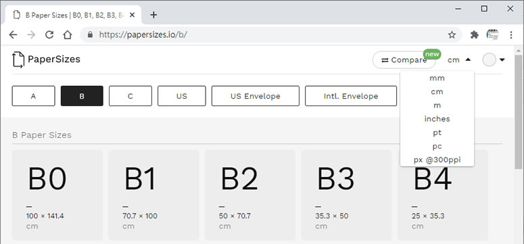
Task: Click the 50 × 70.7 dimensions text
Action: click(235, 216)
